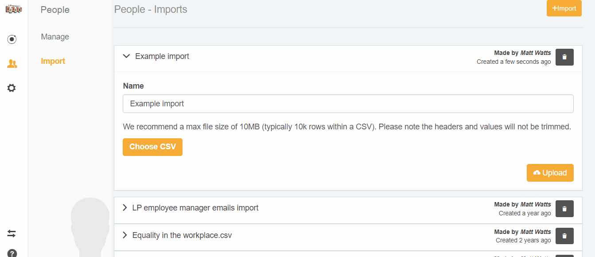Click the application logo top left
595x257 pixels.
[13, 8]
